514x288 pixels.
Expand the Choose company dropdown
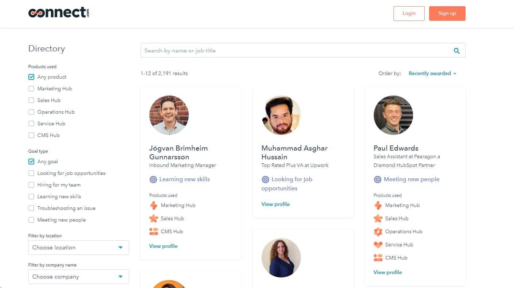pos(78,277)
